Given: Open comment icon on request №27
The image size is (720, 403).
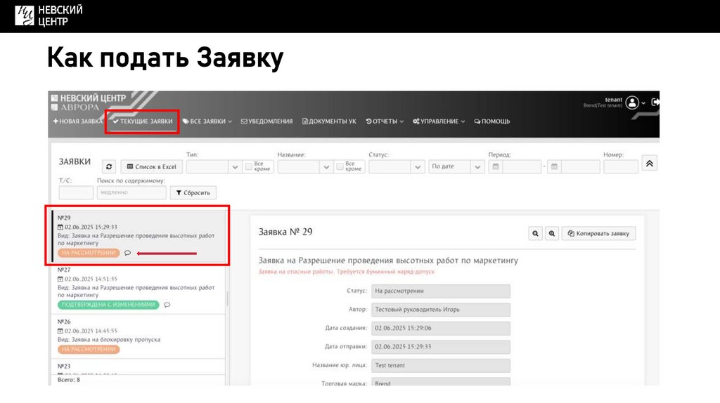Looking at the screenshot, I should (167, 305).
